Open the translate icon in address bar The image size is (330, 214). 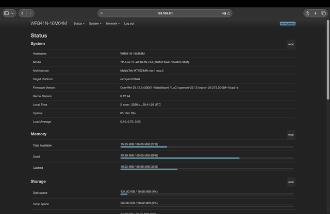pyautogui.click(x=223, y=13)
